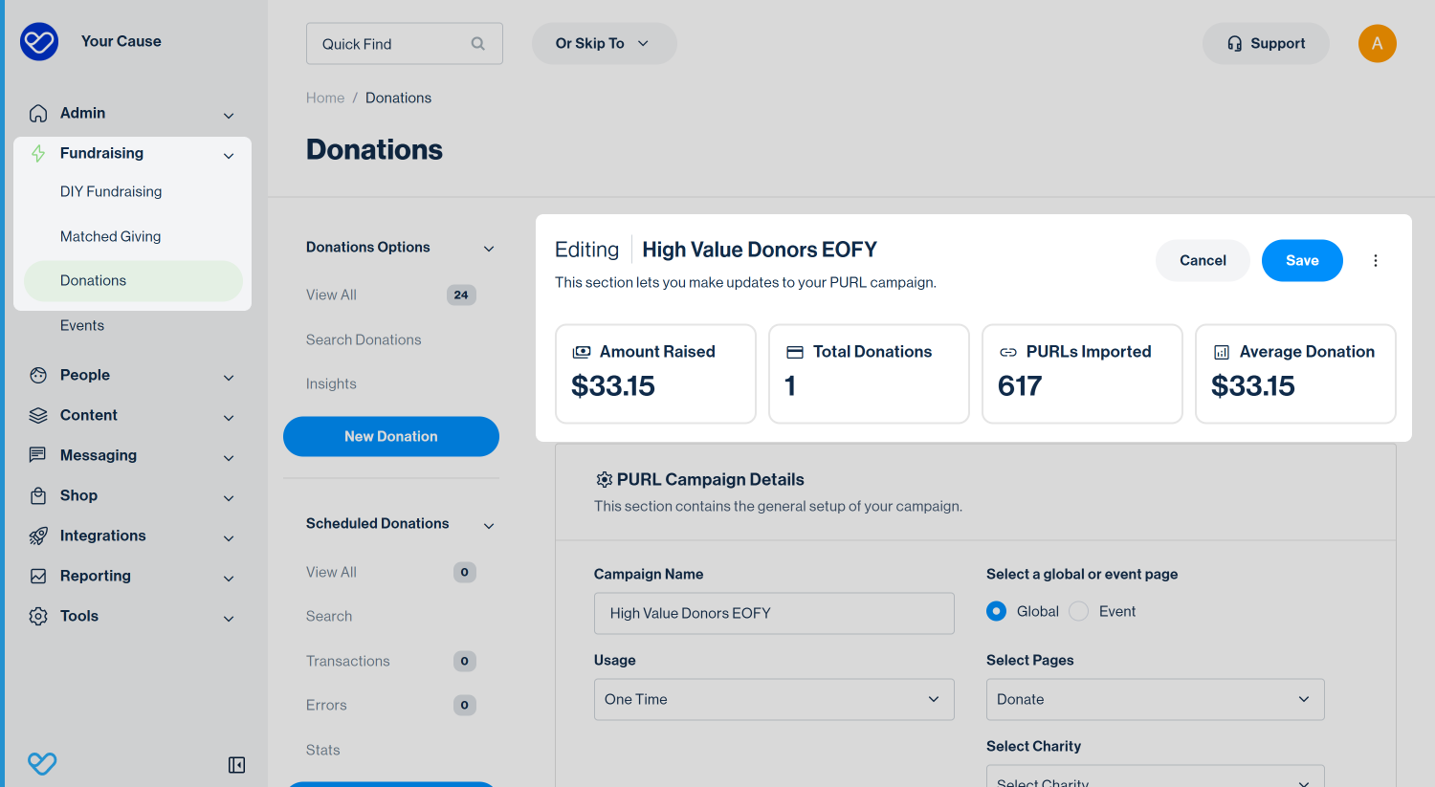1435x787 pixels.
Task: Collapse the sidebar with the panel icon
Action: pos(237,765)
